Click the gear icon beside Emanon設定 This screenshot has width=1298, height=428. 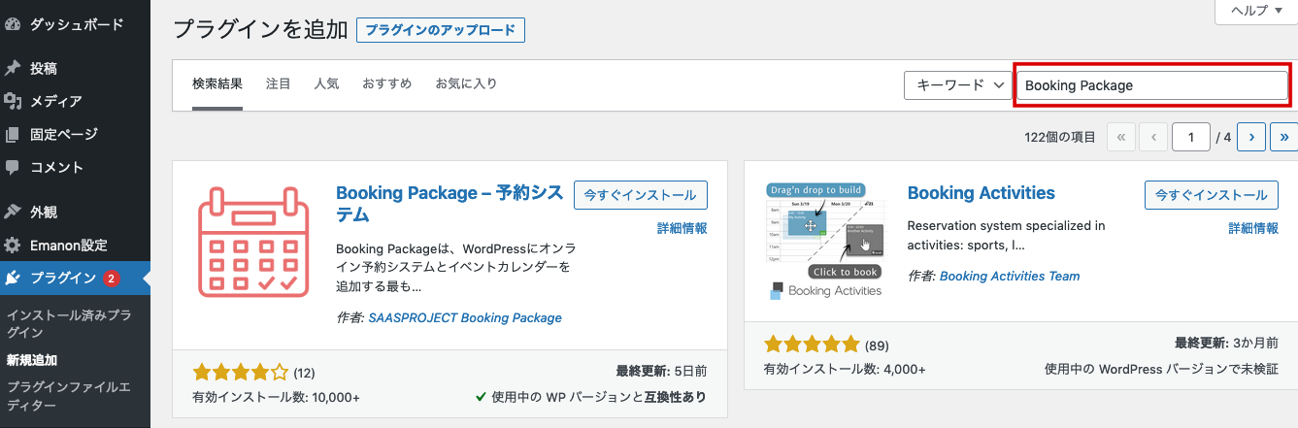[x=13, y=245]
